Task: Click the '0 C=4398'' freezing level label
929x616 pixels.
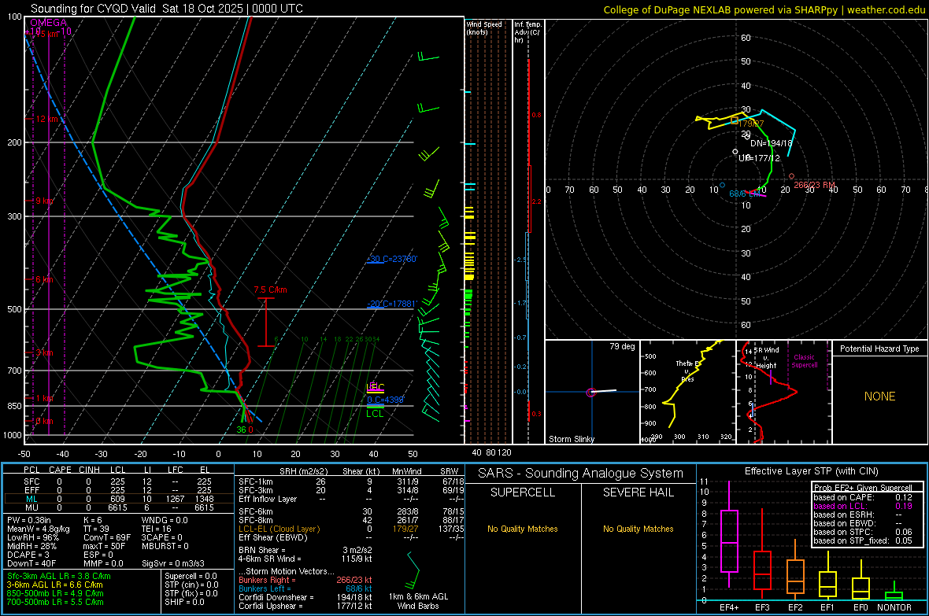Action: click(x=385, y=400)
